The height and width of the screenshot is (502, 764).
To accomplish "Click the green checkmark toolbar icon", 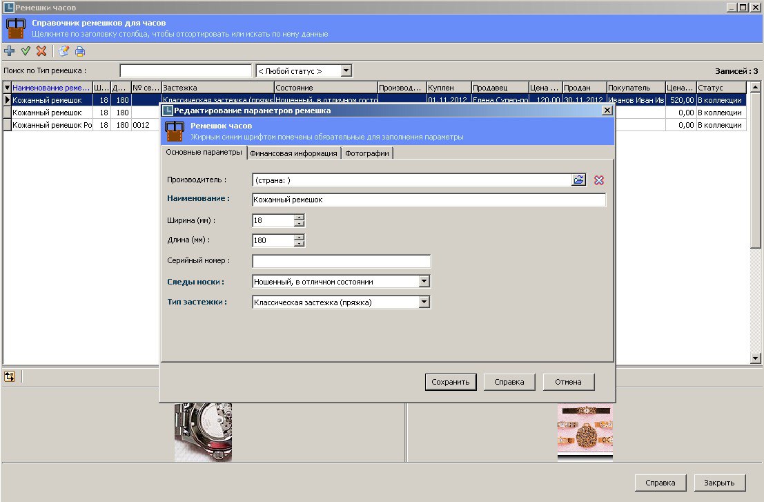I will [x=26, y=51].
